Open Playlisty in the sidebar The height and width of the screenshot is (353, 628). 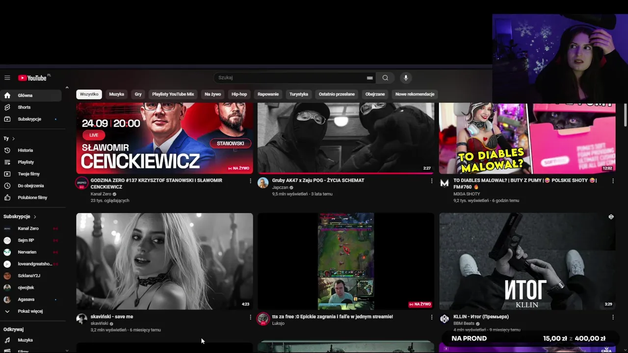coord(31,162)
